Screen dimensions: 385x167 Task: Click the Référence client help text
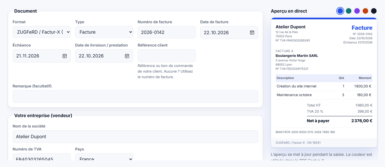coord(165,71)
